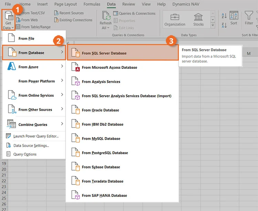The image size is (258, 211).
Task: Switch to the View tab
Action: pos(146,4)
